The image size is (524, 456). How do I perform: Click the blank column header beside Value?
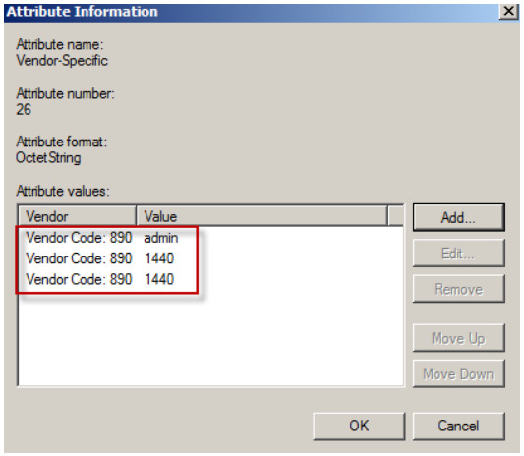395,216
